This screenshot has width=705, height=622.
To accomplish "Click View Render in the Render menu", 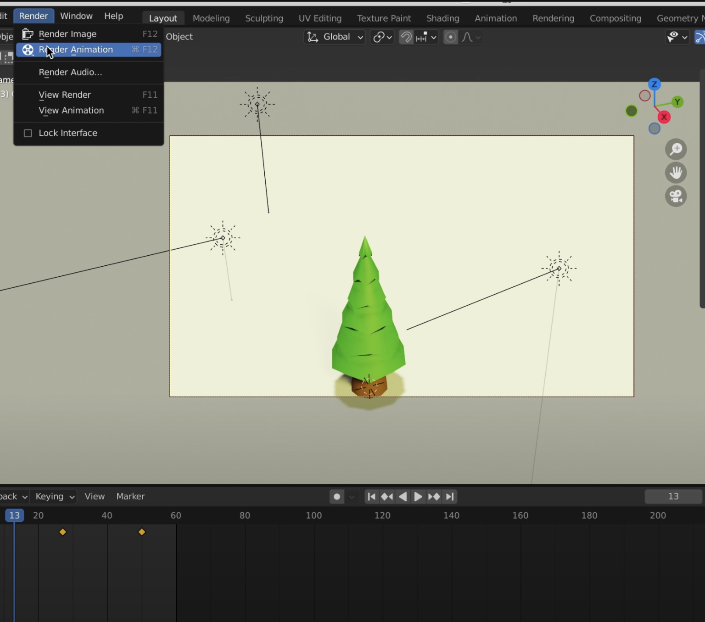I will (65, 95).
